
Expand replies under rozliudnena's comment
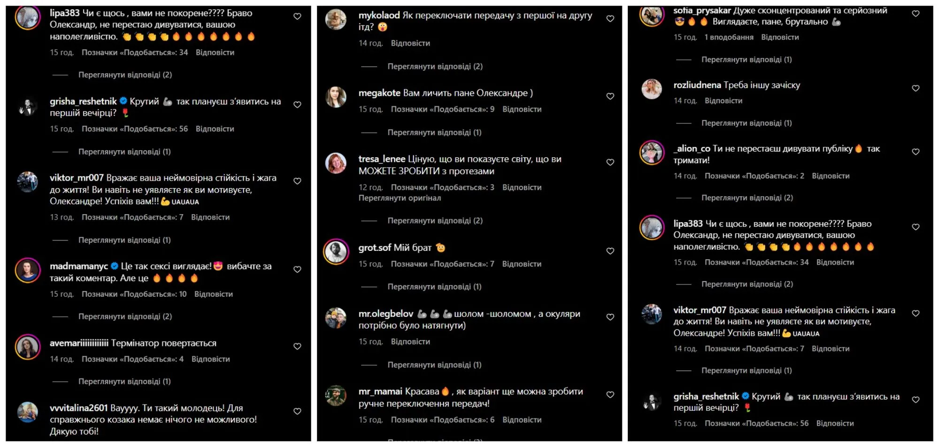tap(747, 123)
